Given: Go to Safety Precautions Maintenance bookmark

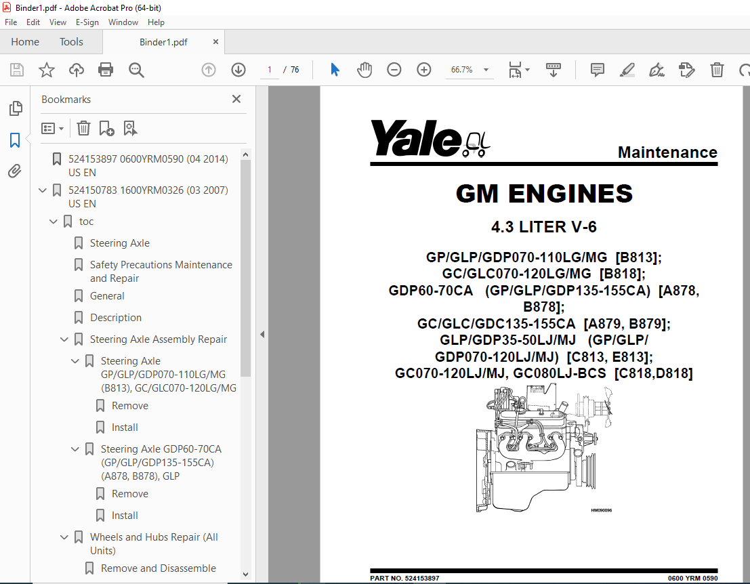Looking at the screenshot, I should point(161,271).
